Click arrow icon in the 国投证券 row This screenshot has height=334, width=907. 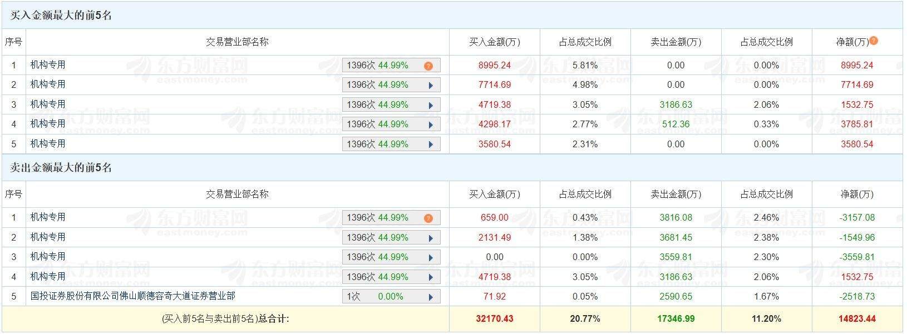[431, 297]
